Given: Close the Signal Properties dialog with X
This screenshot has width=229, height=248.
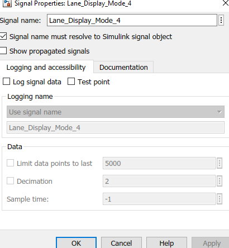Looking at the screenshot, I should click(226, 3).
